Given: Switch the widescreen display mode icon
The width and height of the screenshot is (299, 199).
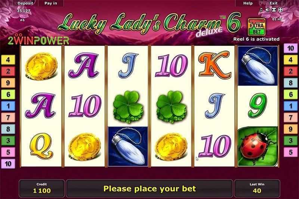Looking at the screenshot, I should pyautogui.click(x=274, y=10).
